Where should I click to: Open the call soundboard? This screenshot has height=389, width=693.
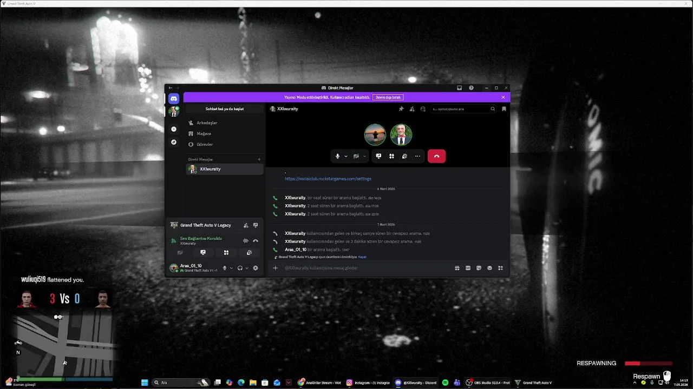pos(404,156)
